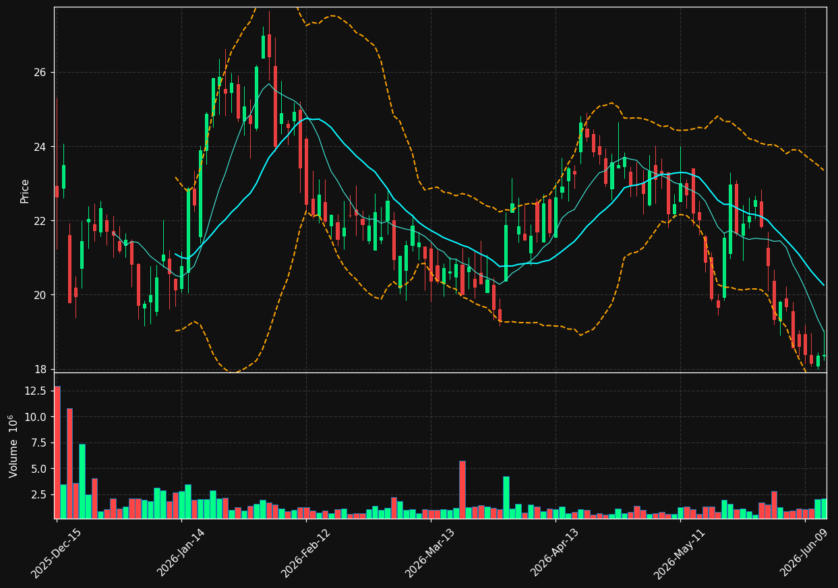
Task: Select the volume tick label 5.0
Action: (40, 469)
